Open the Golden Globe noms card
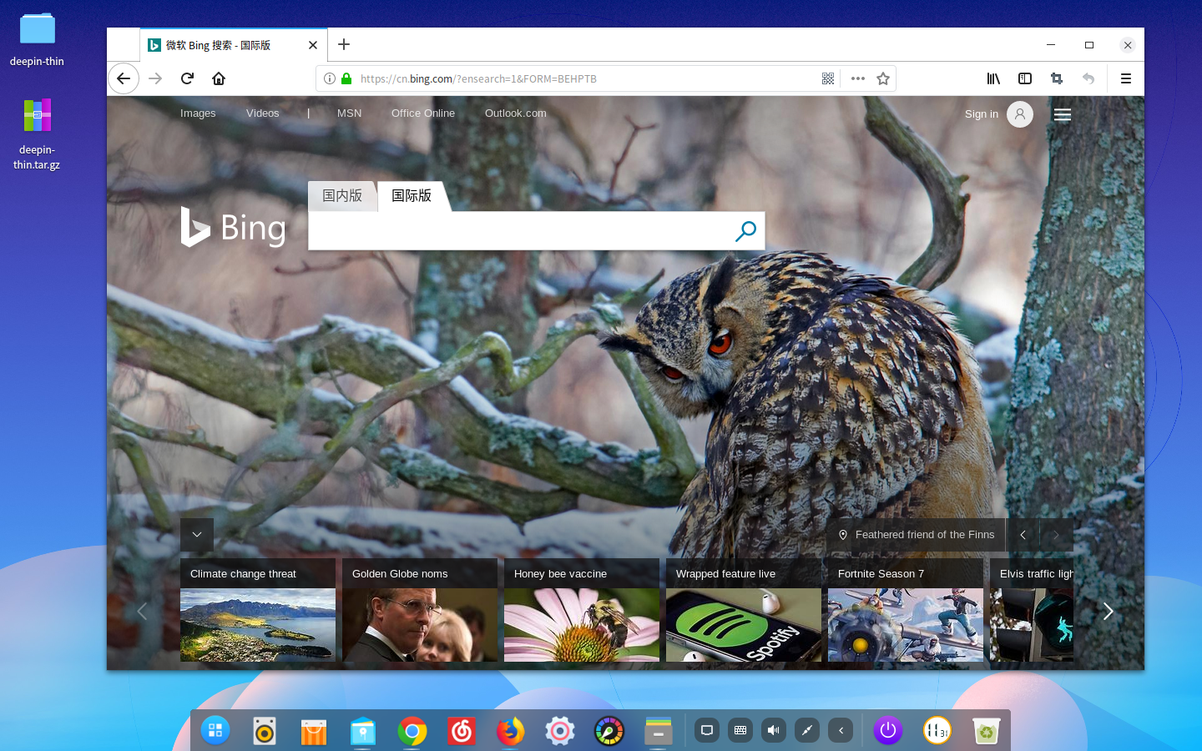The height and width of the screenshot is (751, 1202). tap(420, 610)
